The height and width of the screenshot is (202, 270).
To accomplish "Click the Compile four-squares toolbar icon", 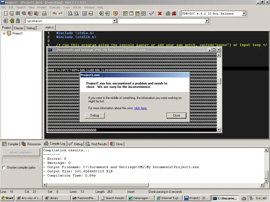I will 125,13.
